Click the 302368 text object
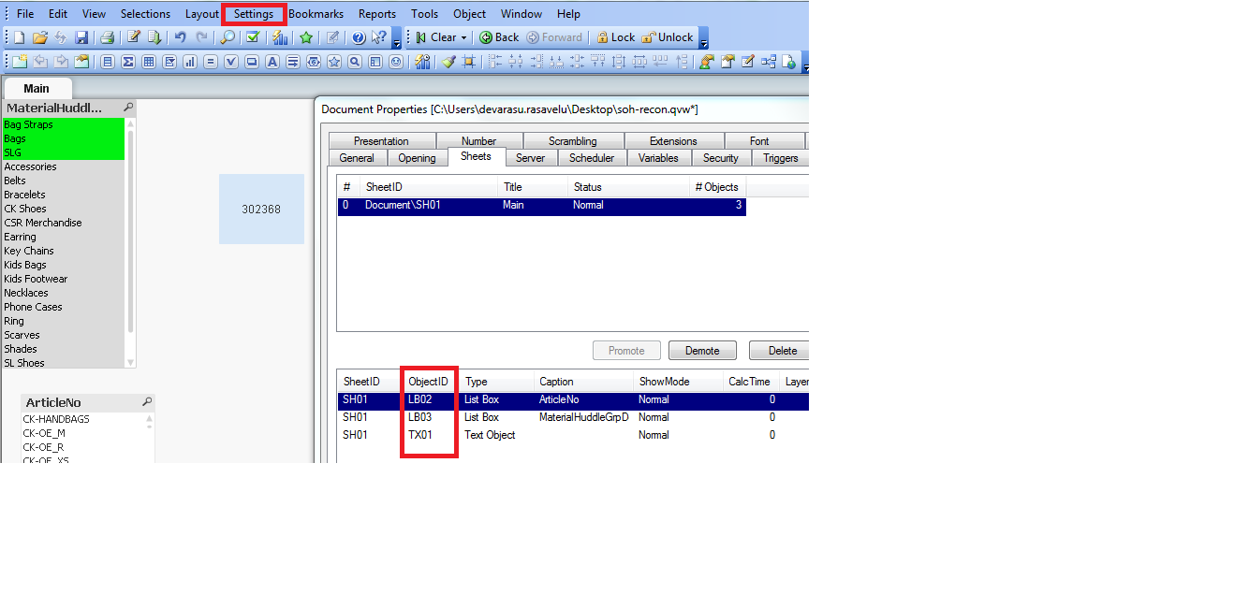Image resolution: width=1234 pixels, height=608 pixels. pyautogui.click(x=261, y=210)
